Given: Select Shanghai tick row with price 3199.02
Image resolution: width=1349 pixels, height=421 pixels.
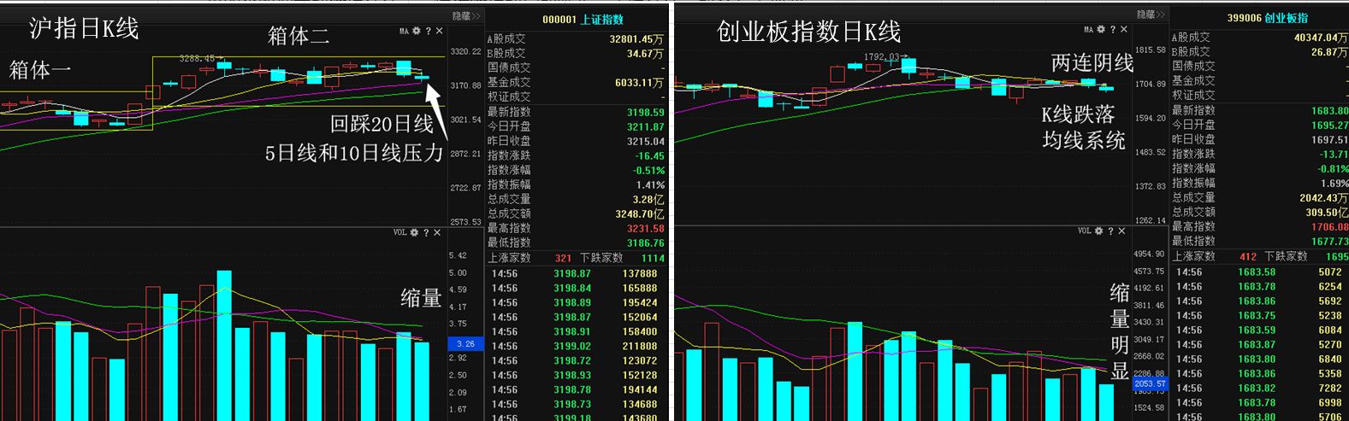Looking at the screenshot, I should [576, 347].
